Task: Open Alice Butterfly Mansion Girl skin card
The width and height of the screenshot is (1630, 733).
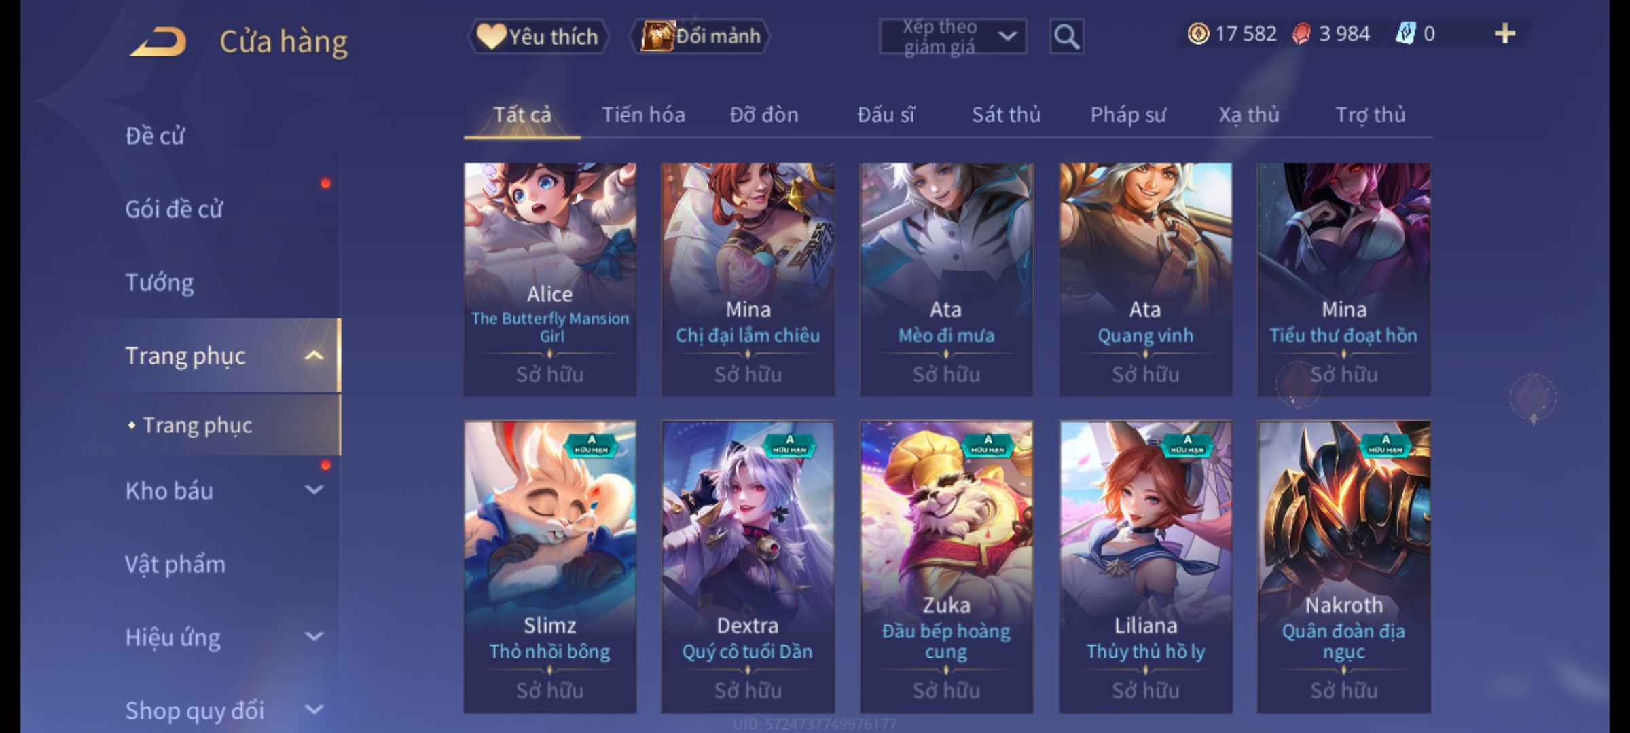Action: pos(550,279)
